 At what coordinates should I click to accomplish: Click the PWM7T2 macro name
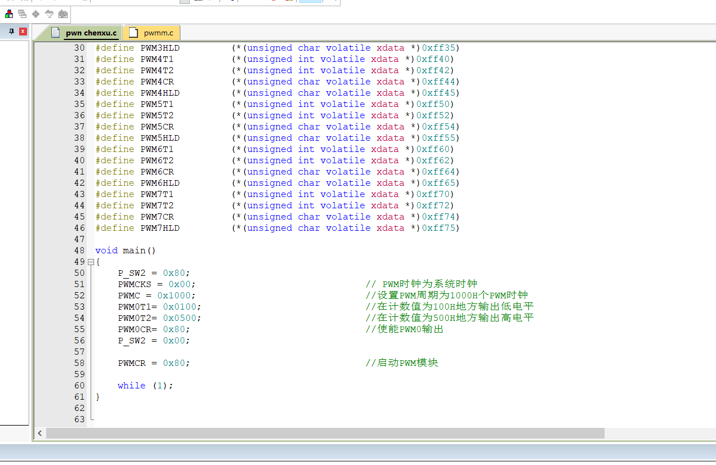click(157, 205)
